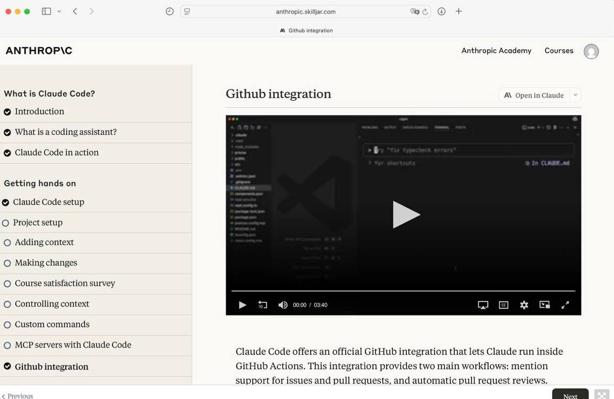Screen dimensions: 614x399
Task: Start AirPlay casting from the video controls
Action: pyautogui.click(x=483, y=305)
